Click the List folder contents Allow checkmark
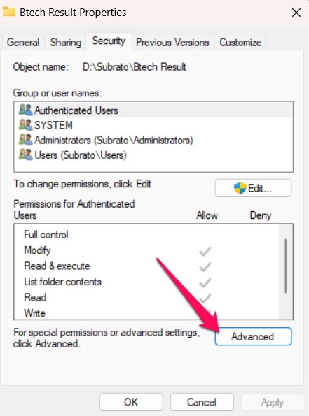309x416 pixels. click(x=205, y=282)
